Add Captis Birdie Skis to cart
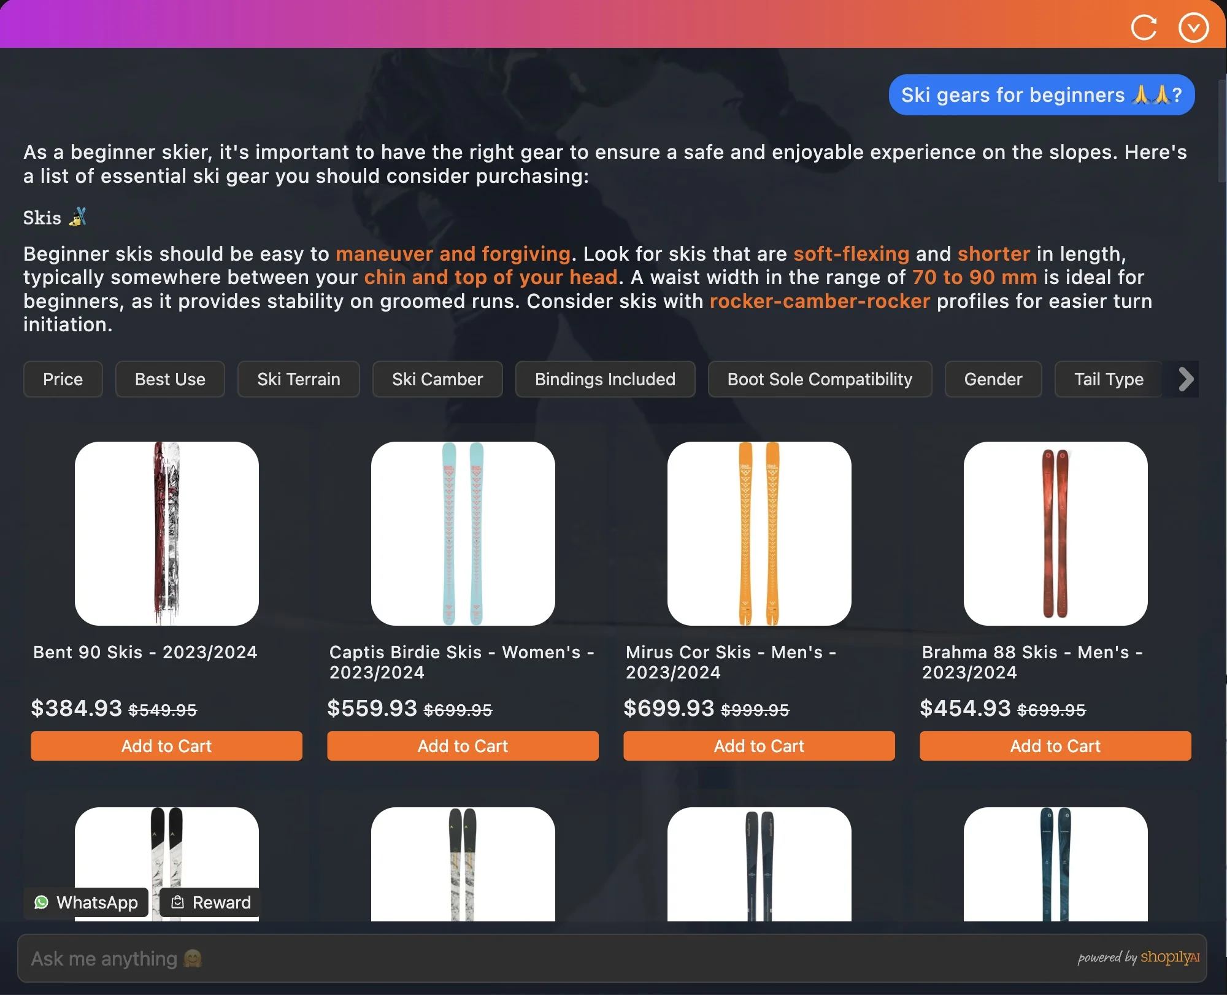Image resolution: width=1227 pixels, height=995 pixels. click(x=463, y=746)
